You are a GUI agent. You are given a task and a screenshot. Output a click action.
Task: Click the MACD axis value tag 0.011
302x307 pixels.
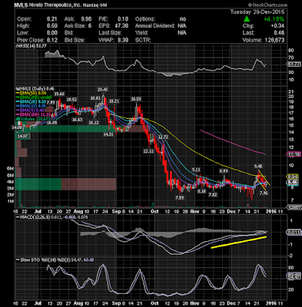point(294,233)
